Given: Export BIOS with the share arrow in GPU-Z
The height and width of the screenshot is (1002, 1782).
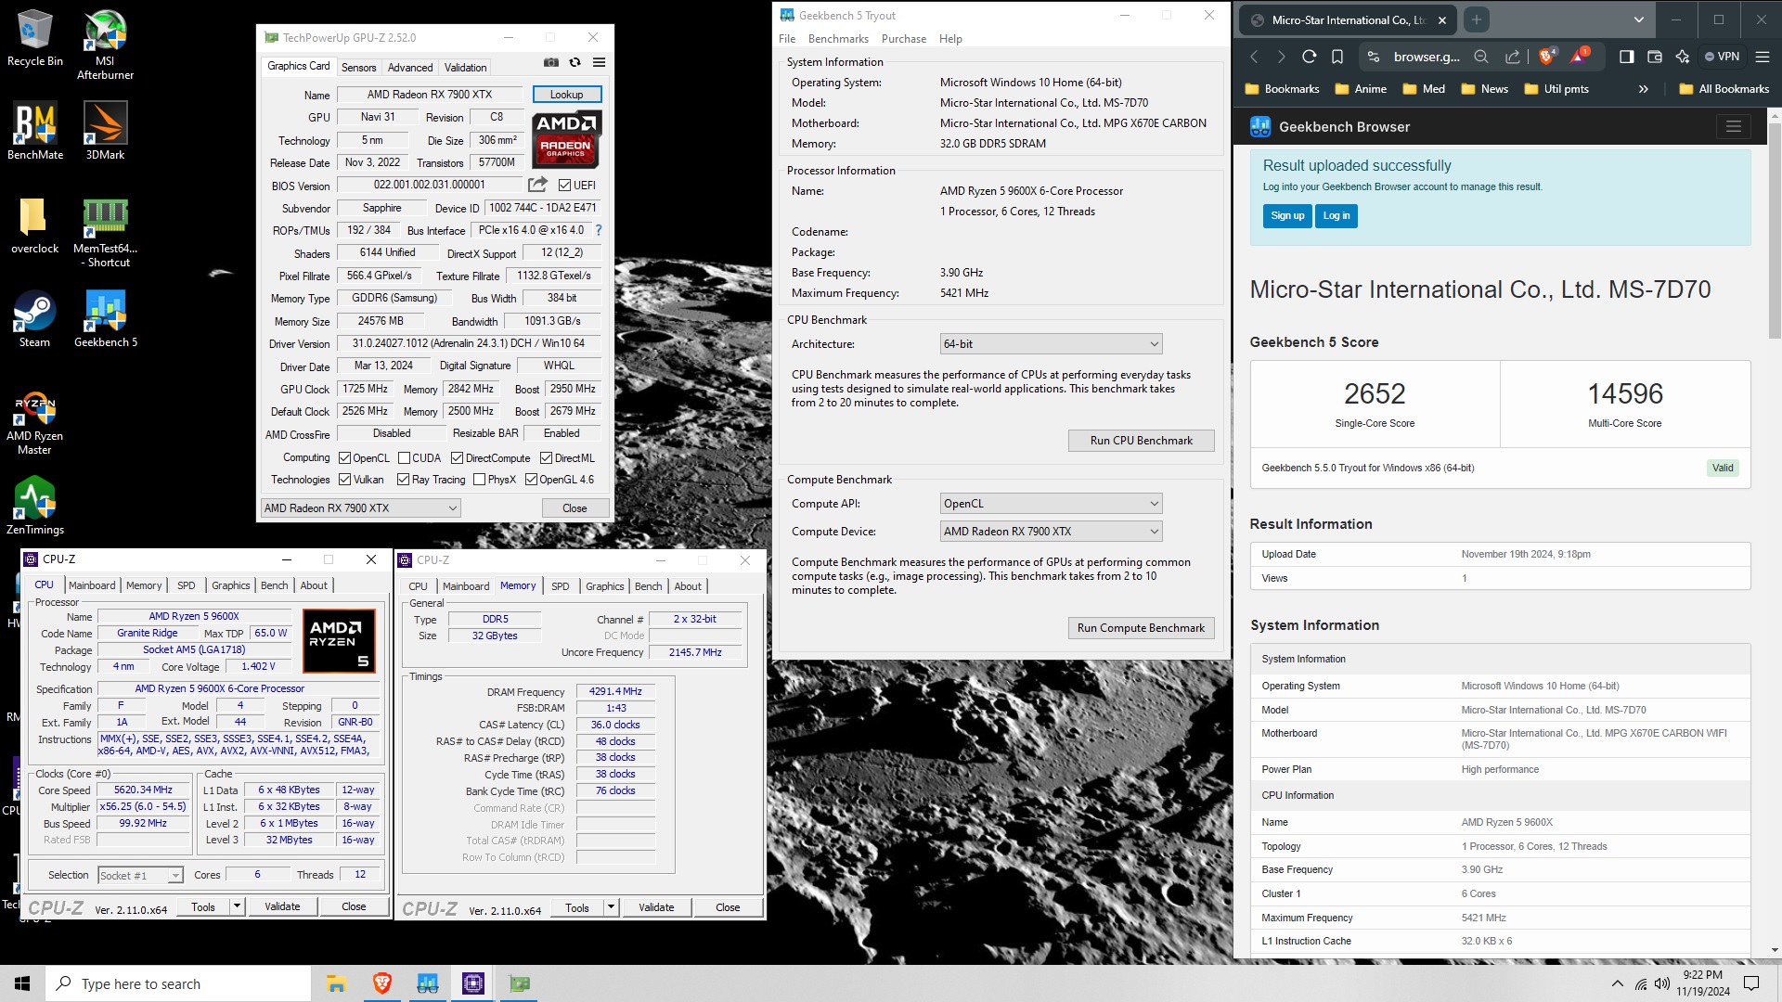Looking at the screenshot, I should (x=537, y=185).
